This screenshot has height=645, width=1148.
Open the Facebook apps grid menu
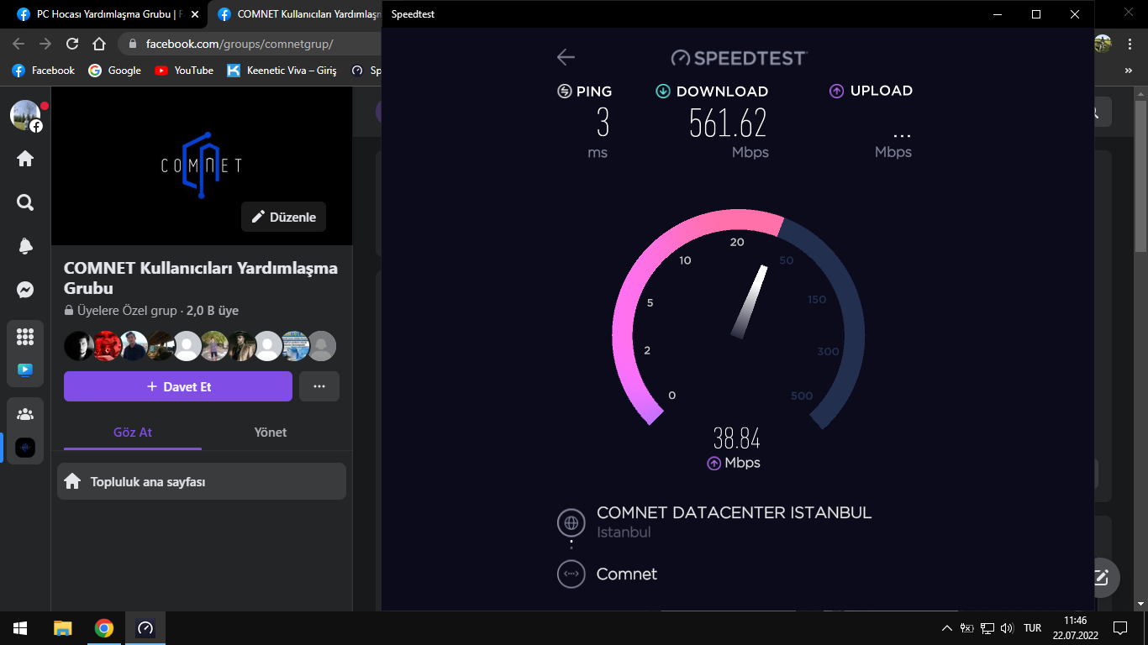pyautogui.click(x=25, y=336)
